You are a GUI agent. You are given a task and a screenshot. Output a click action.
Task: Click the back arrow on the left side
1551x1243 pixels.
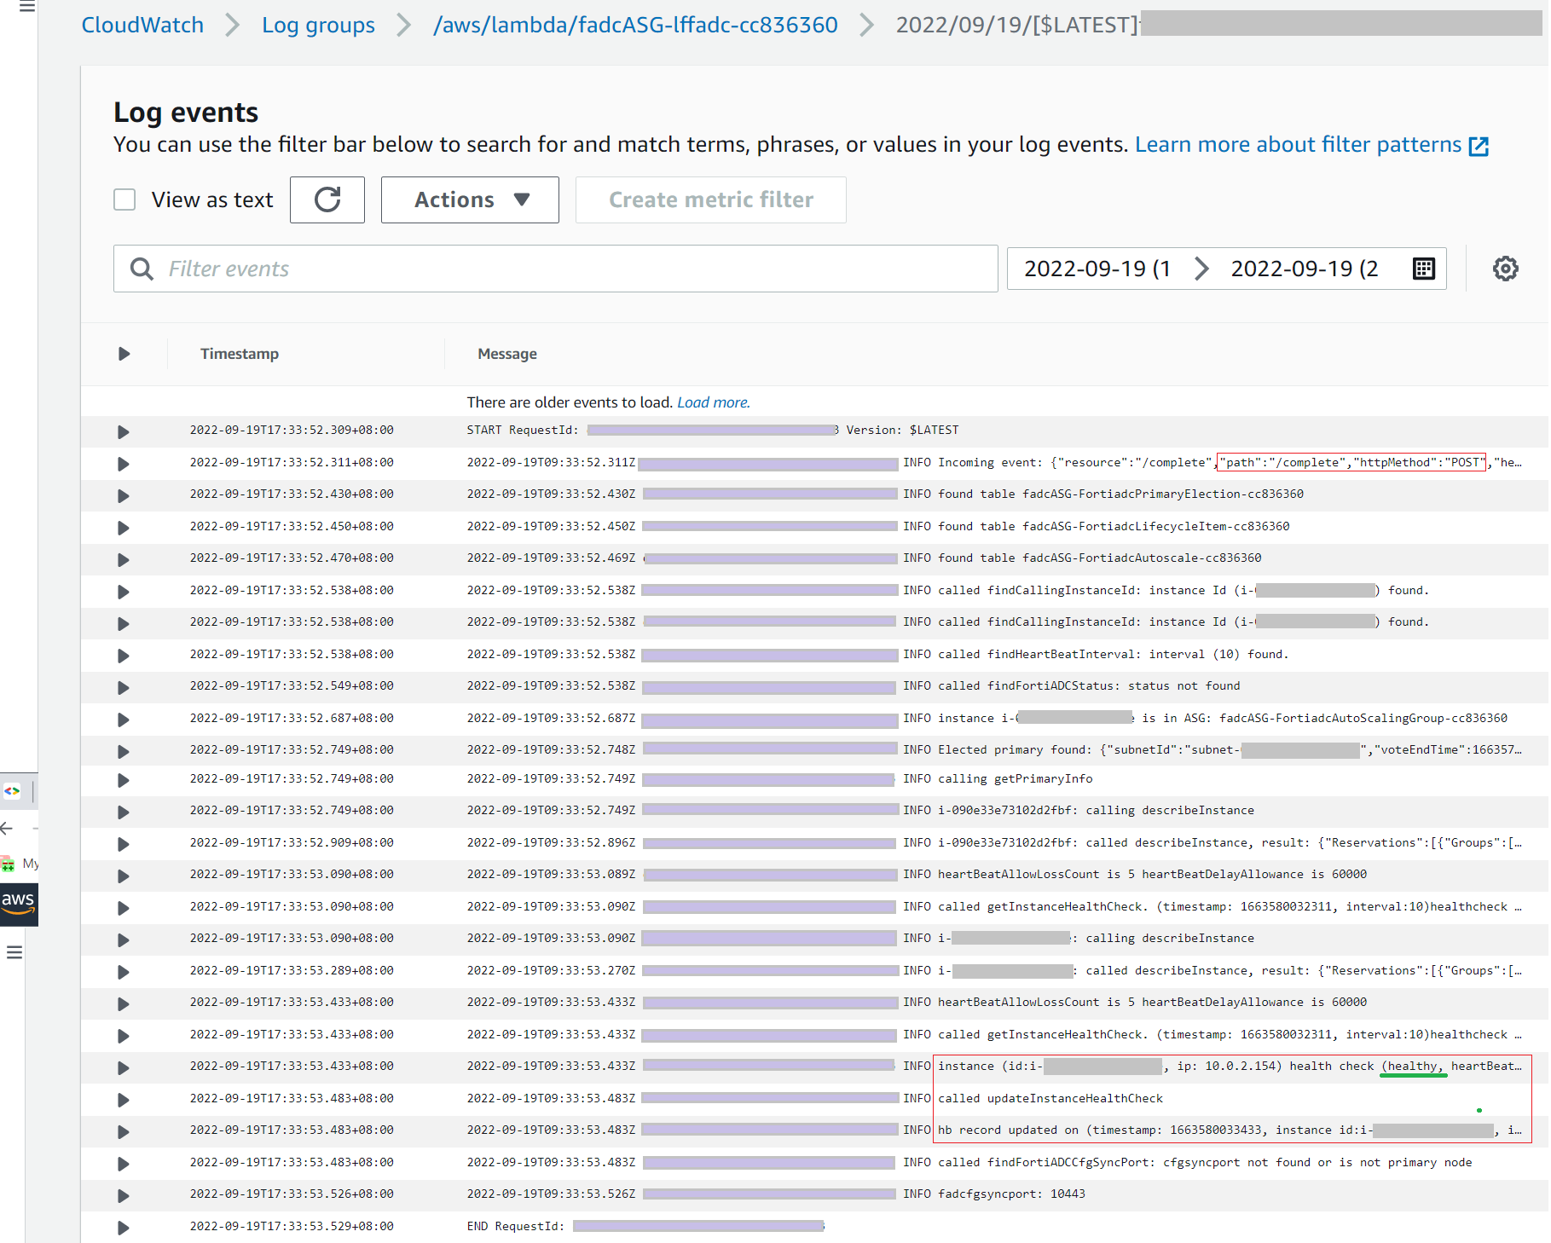click(x=7, y=828)
